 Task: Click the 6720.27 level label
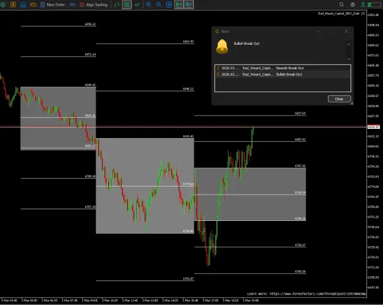(300, 245)
